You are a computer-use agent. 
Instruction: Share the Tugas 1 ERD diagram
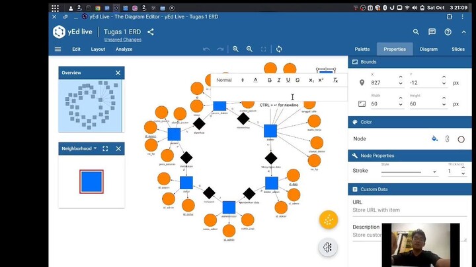coord(151,32)
